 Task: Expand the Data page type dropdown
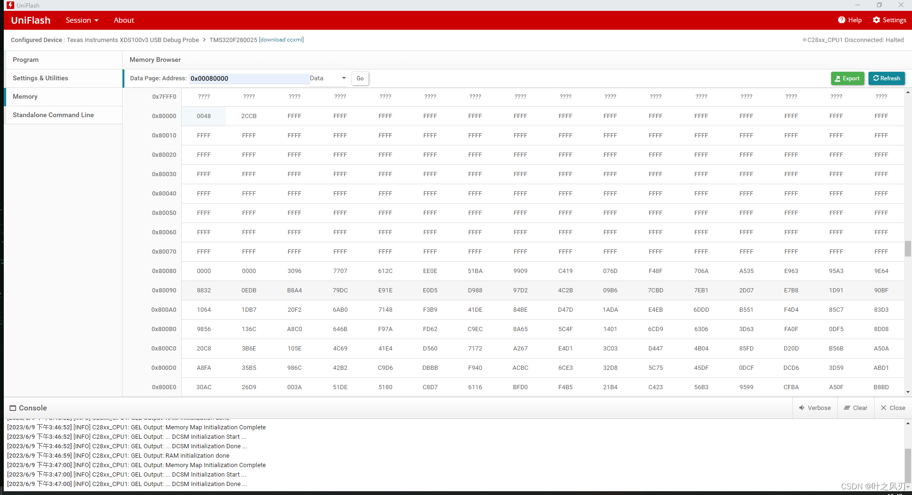coord(328,78)
